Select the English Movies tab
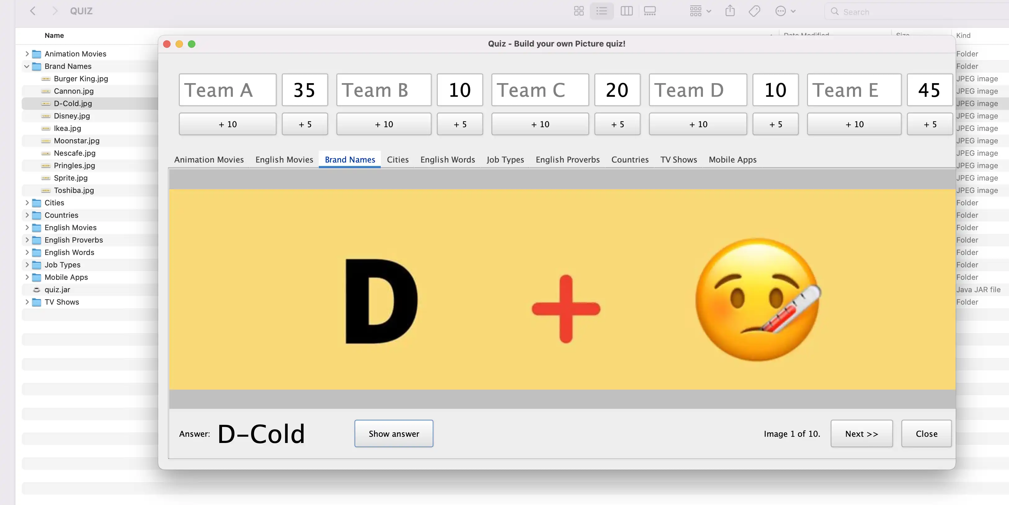This screenshot has height=505, width=1009. click(x=284, y=159)
